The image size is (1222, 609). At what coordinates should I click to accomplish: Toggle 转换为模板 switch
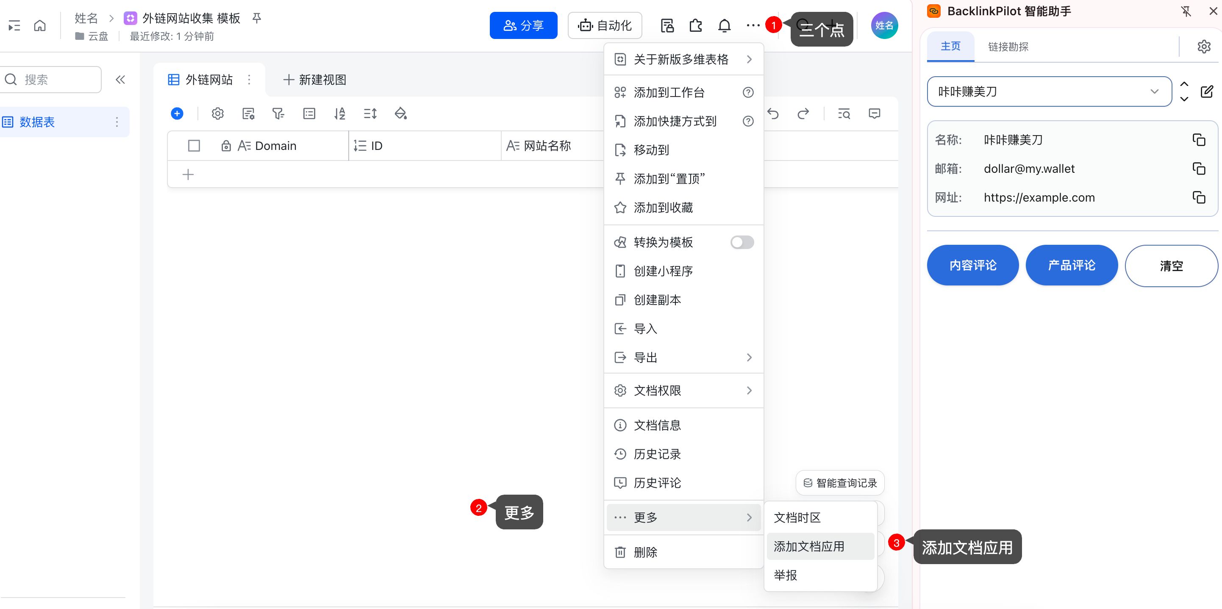(x=742, y=242)
